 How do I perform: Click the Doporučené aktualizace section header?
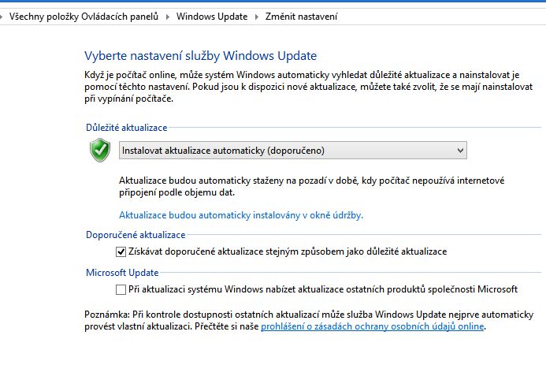136,235
